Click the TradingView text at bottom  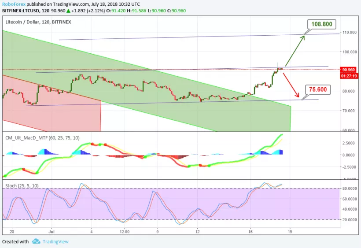coord(56,241)
